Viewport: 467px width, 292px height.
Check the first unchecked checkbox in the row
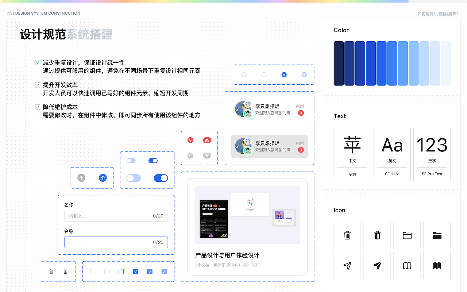(93, 272)
